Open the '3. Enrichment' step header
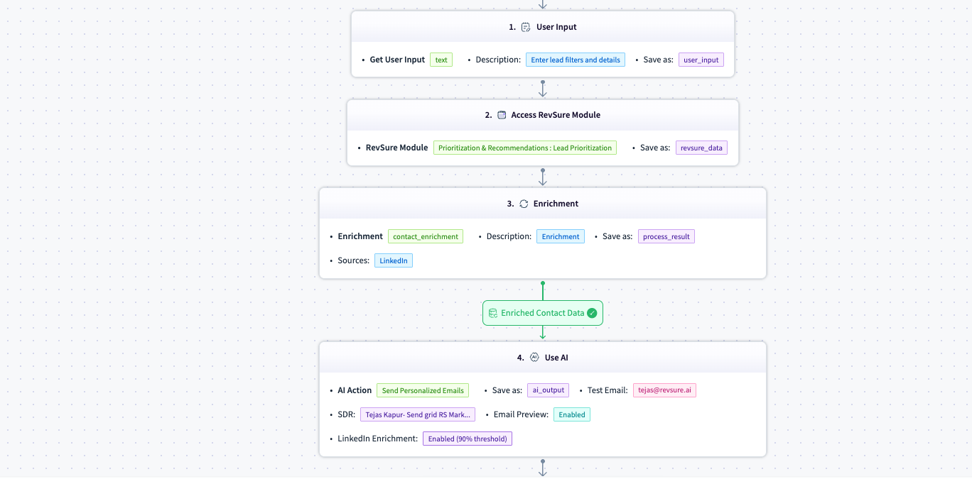Screen dimensions: 972x479 [543, 204]
